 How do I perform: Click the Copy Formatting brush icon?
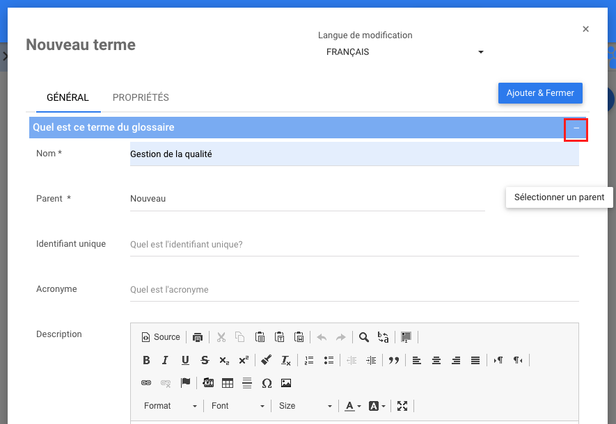267,360
